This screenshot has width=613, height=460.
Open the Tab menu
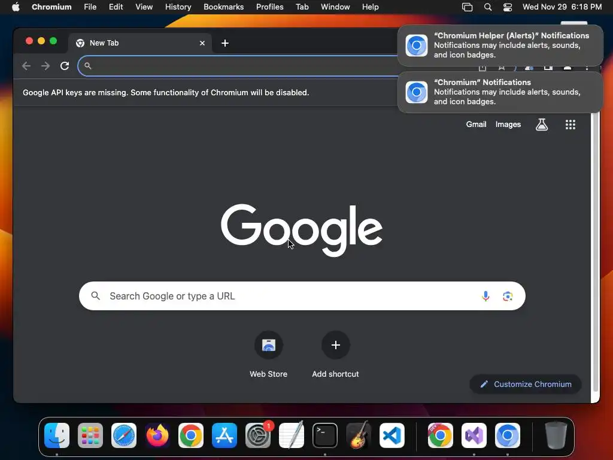[x=302, y=7]
